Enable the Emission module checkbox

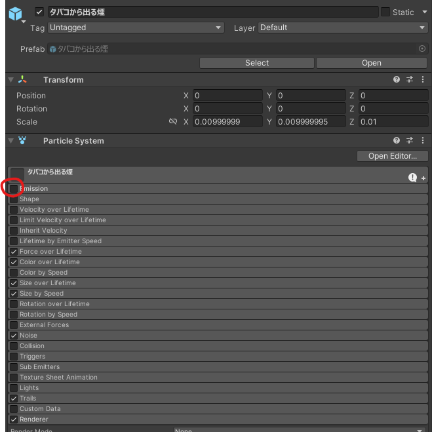(14, 188)
